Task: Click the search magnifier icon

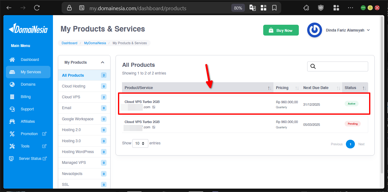Action: pos(313,66)
